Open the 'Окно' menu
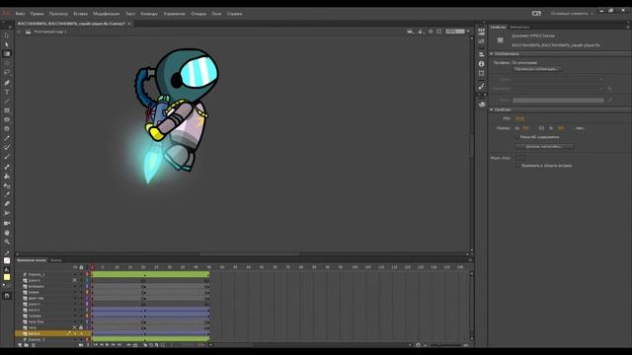Screen dimensions: 632x355 [x=216, y=14]
